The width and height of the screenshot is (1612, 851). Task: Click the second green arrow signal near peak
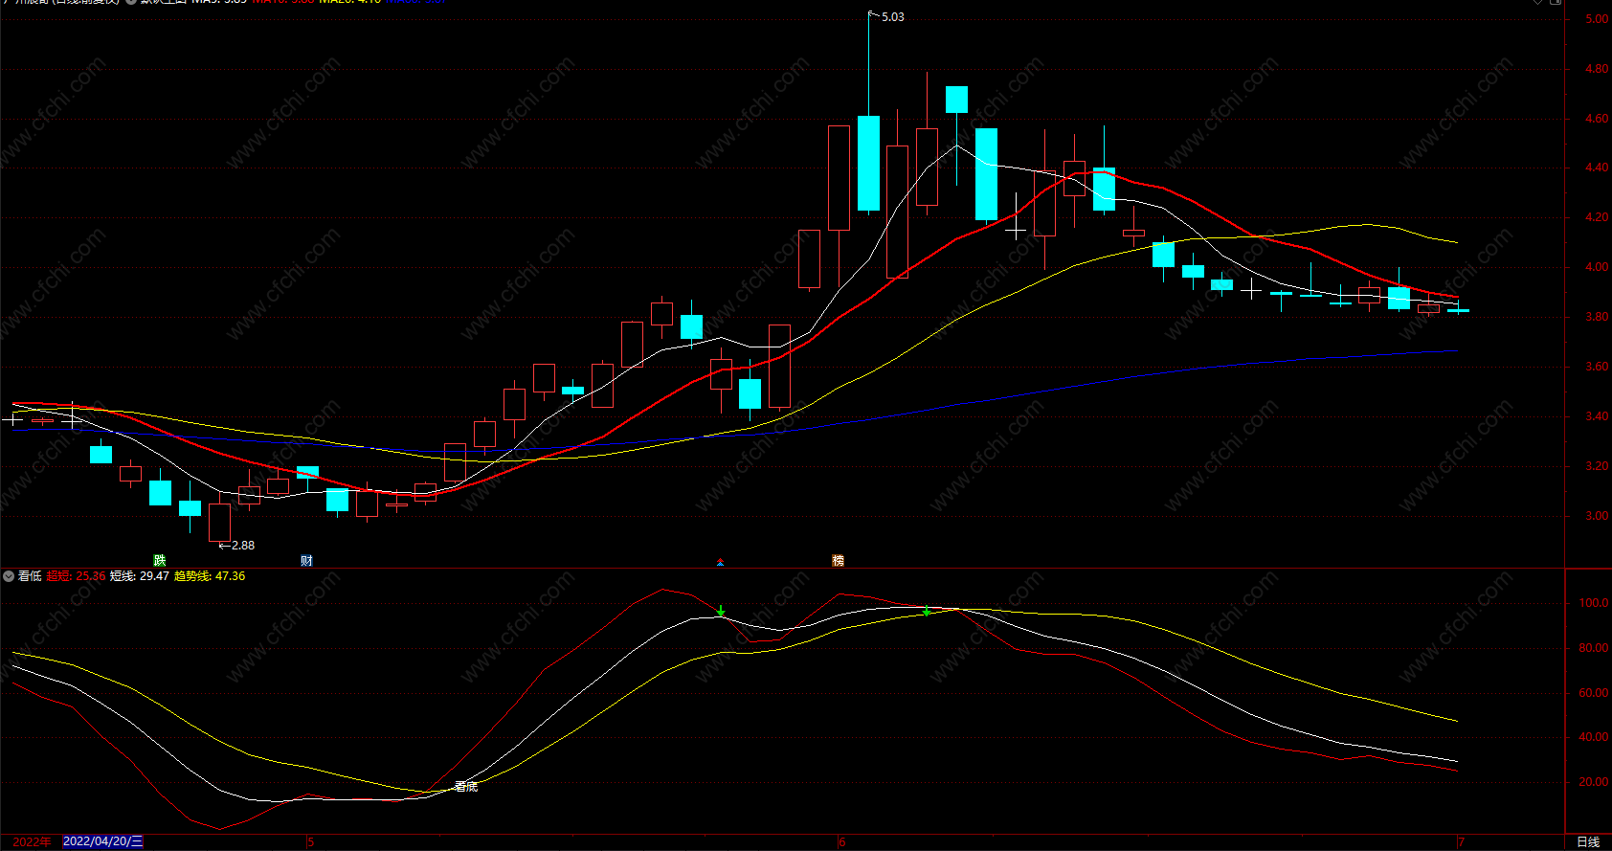pos(927,611)
